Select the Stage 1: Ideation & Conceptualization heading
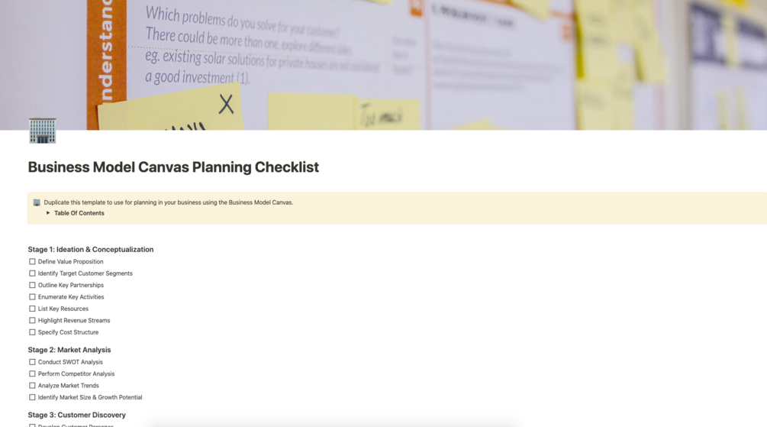This screenshot has height=427, width=767. tap(91, 249)
